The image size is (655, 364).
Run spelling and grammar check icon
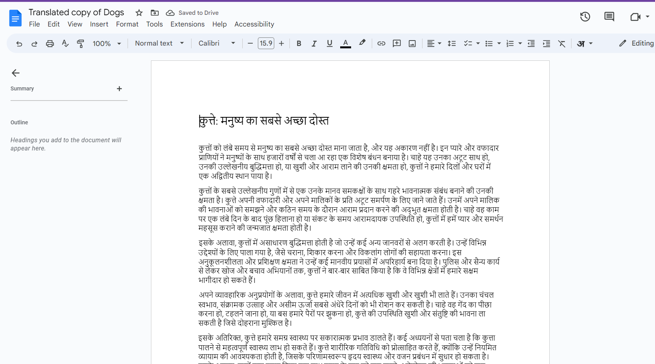[x=65, y=44]
